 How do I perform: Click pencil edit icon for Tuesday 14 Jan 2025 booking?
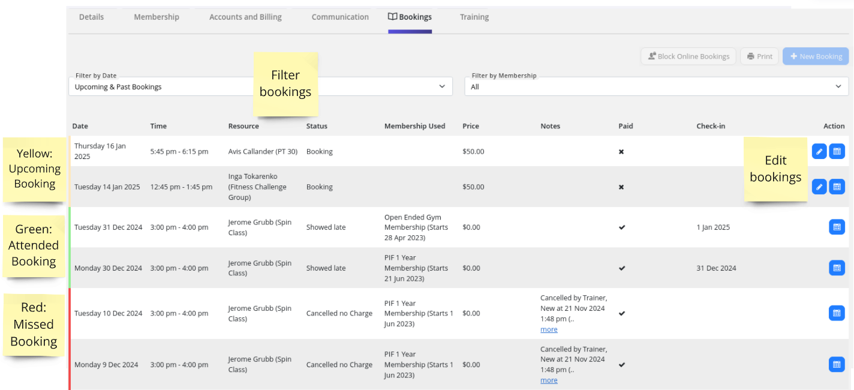click(819, 187)
